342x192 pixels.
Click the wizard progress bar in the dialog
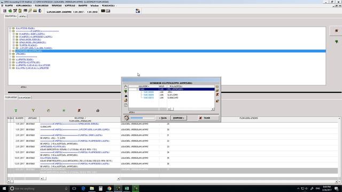[143, 118]
